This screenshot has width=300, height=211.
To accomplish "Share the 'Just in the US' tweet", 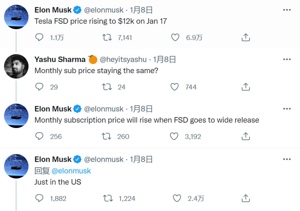I will click(245, 198).
